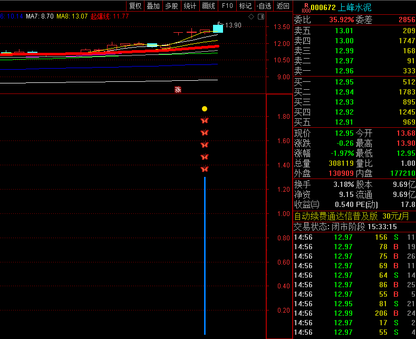Click the R 1000 badge beside stock code
This screenshot has width=416, height=339.
pos(306,7)
